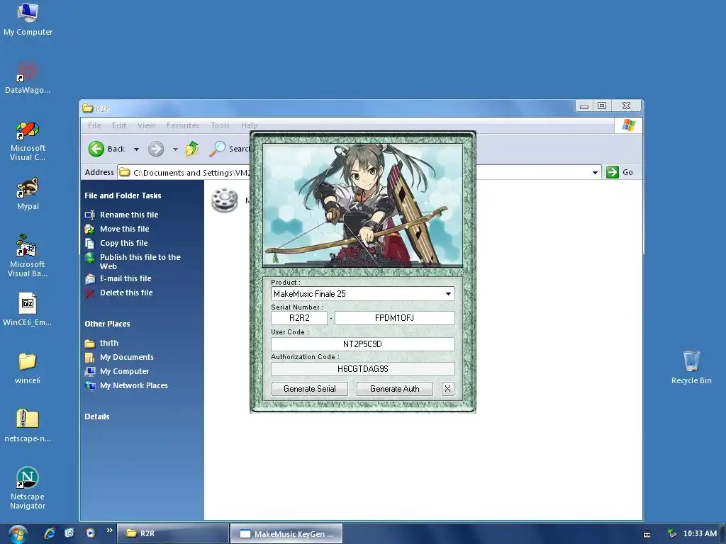
Task: Click the keyboard tray icon
Action: (x=647, y=534)
